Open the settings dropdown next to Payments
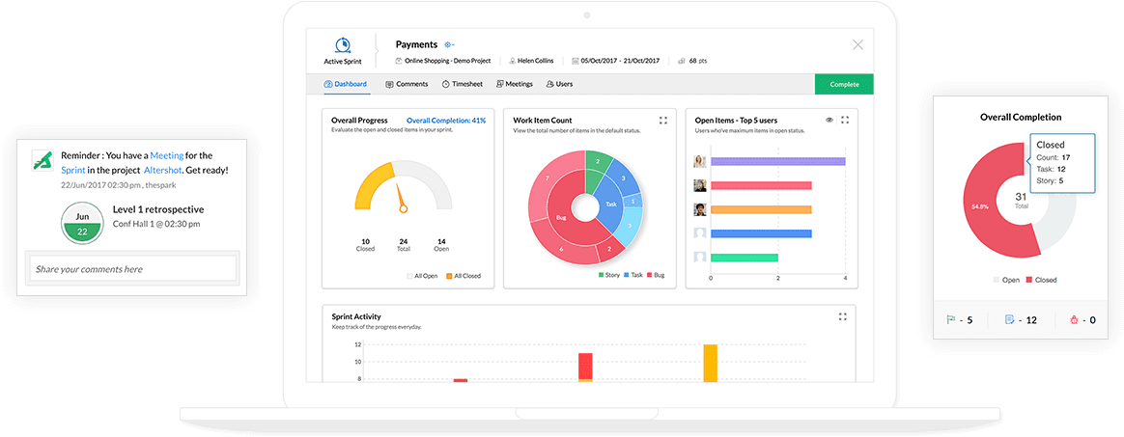This screenshot has width=1124, height=437. click(449, 45)
